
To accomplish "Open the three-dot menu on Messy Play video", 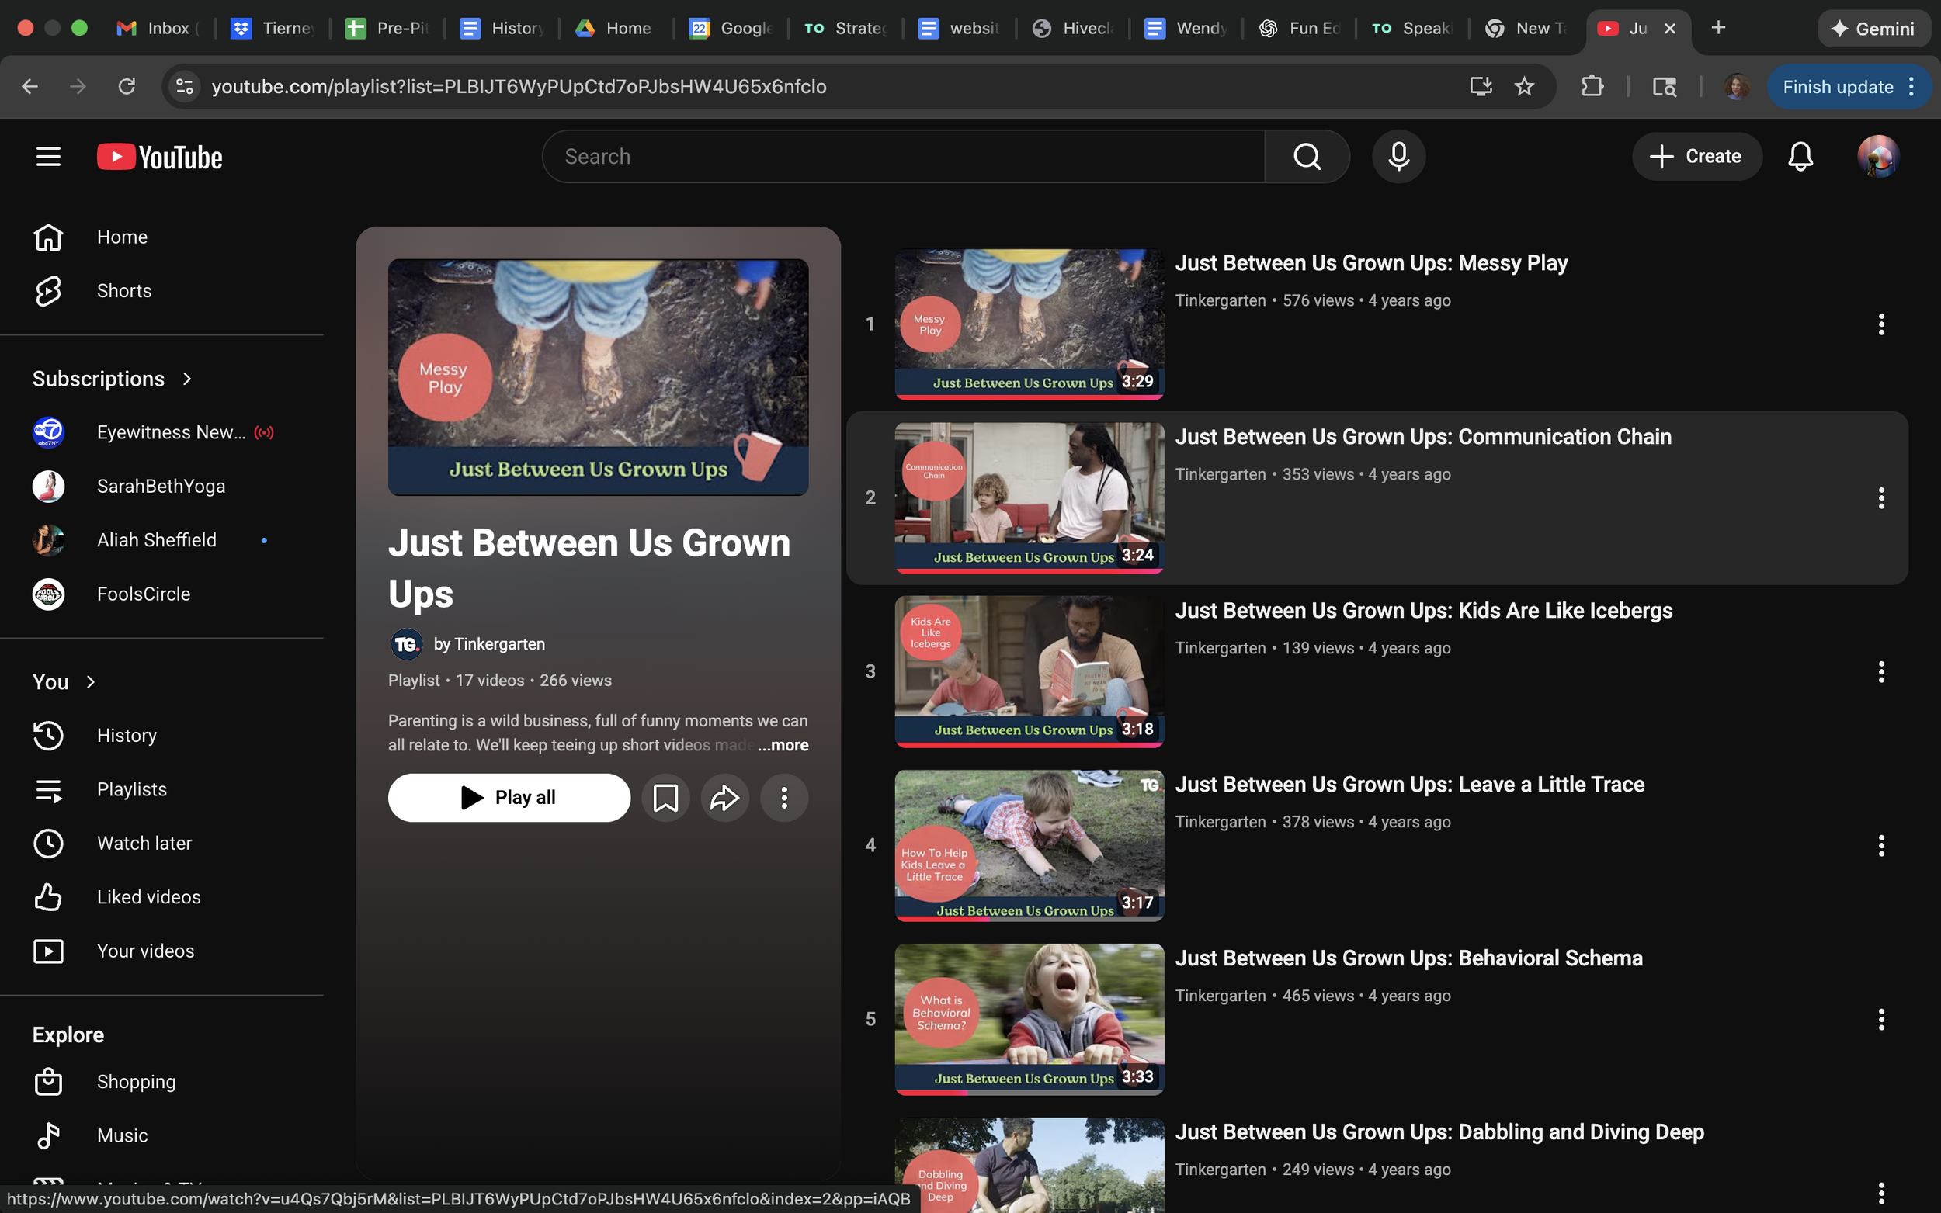I will (1882, 324).
